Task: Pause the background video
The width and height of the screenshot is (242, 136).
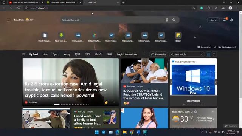Action: 204,47
